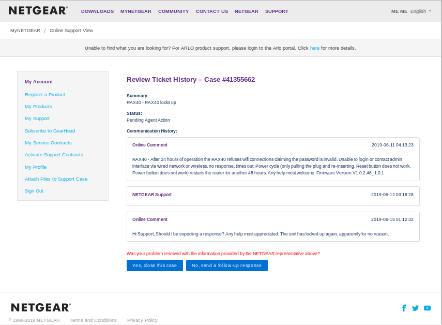Image resolution: width=442 pixels, height=325 pixels.
Task: Click the NETGEAR logo in the footer
Action: 41,307
